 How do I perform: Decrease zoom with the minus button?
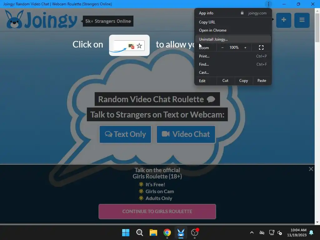pos(222,47)
